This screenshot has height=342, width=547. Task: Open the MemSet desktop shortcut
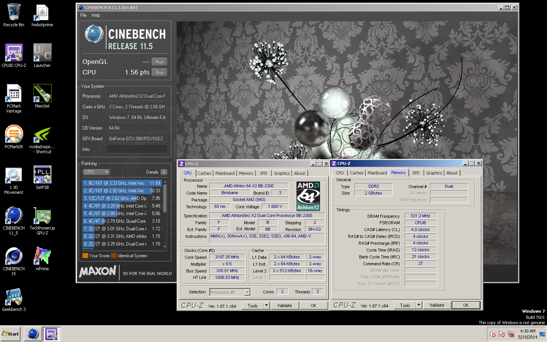(x=42, y=96)
